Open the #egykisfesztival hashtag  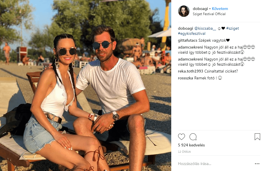pyautogui.click(x=192, y=33)
